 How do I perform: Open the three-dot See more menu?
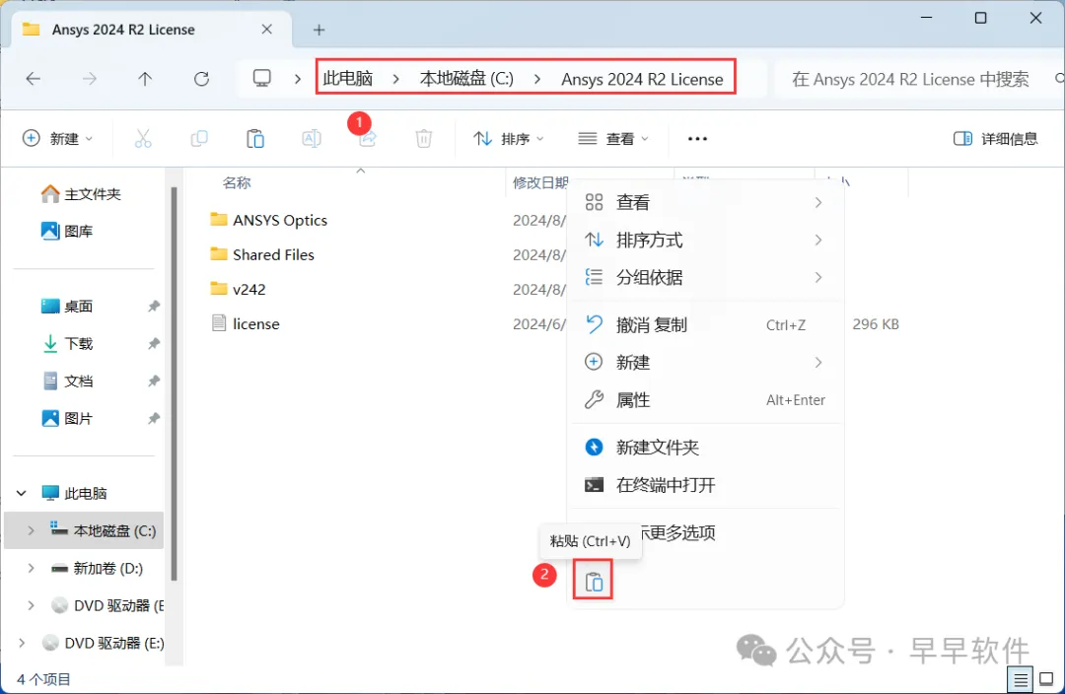[x=697, y=139]
